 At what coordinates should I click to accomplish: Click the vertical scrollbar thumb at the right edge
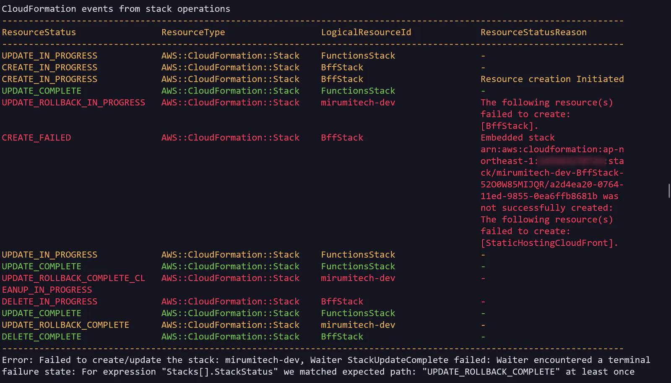point(669,190)
